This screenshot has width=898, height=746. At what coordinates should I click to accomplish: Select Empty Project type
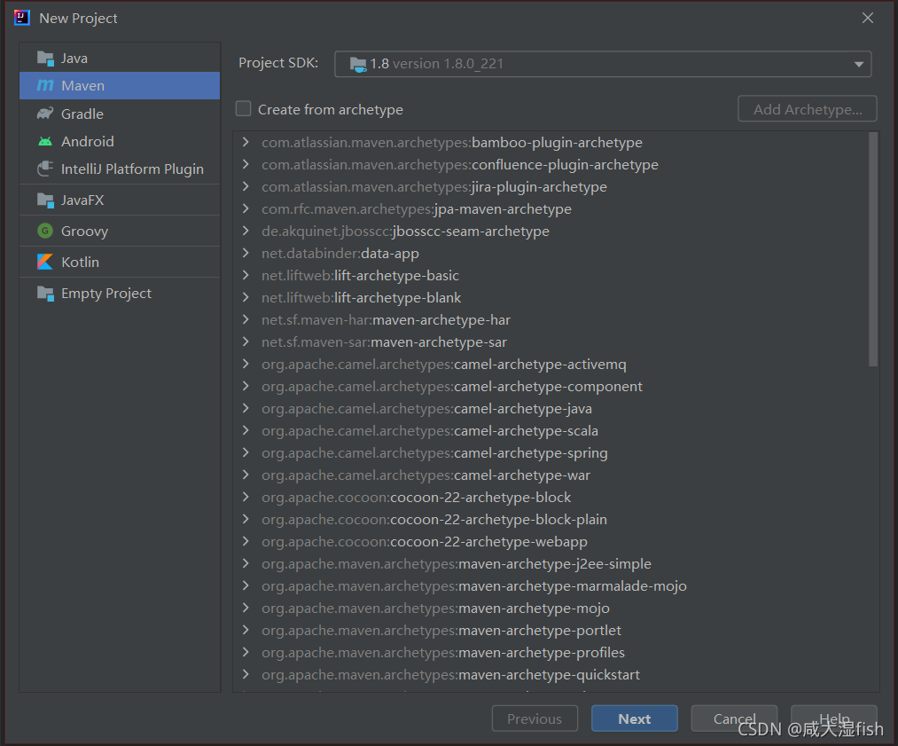pos(120,293)
